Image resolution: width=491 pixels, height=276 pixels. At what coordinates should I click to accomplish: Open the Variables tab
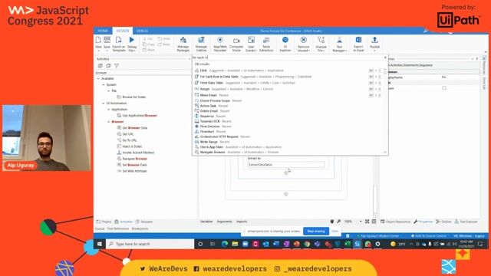[206, 222]
